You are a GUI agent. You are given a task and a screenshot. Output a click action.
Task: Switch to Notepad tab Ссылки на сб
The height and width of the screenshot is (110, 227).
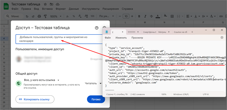(x=180, y=32)
